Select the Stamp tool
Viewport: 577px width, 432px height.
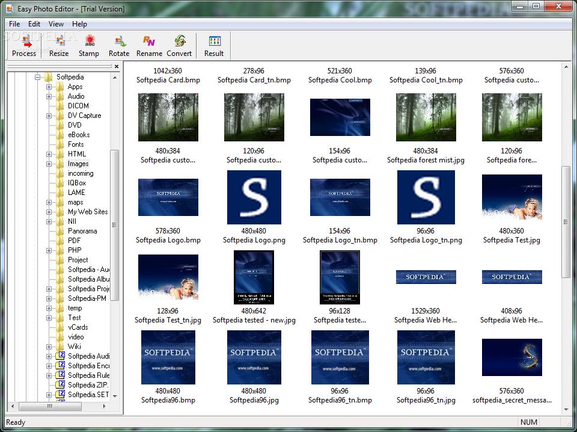coord(89,46)
